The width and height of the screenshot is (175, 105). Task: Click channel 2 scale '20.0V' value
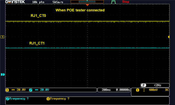[x=44, y=90]
